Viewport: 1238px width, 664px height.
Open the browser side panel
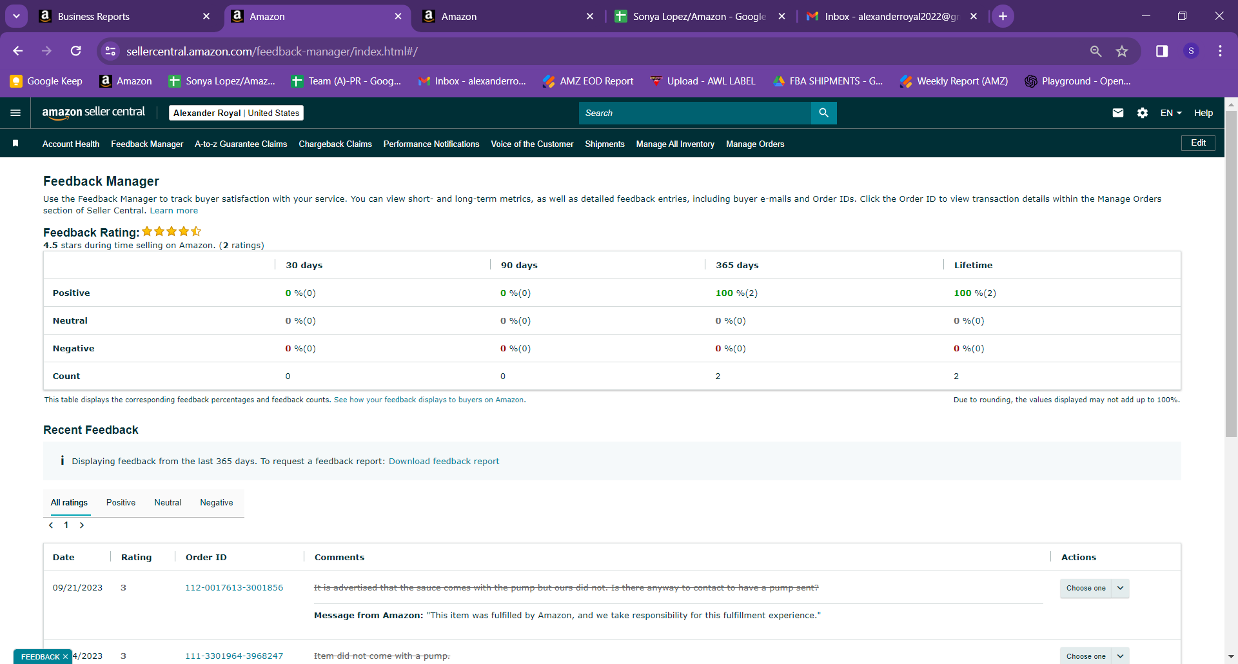pos(1162,51)
